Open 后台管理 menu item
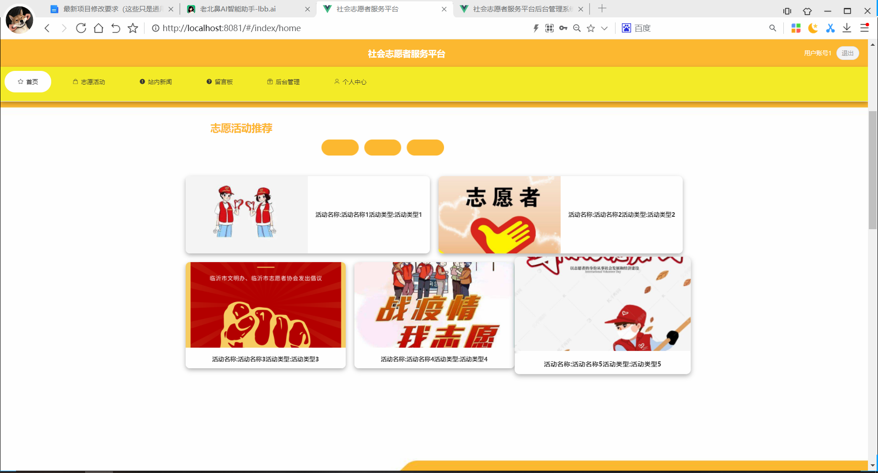The width and height of the screenshot is (878, 473). [284, 82]
